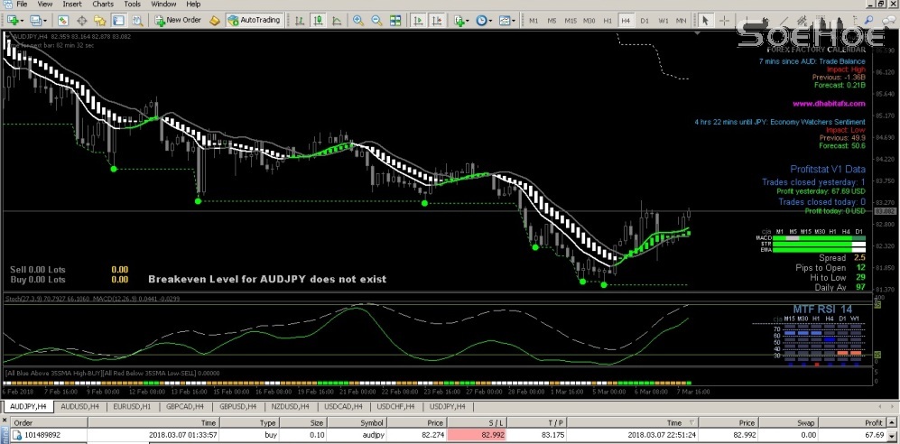Open the Market Watch panel icon
Viewport: 900px width, 444px height.
(62, 20)
